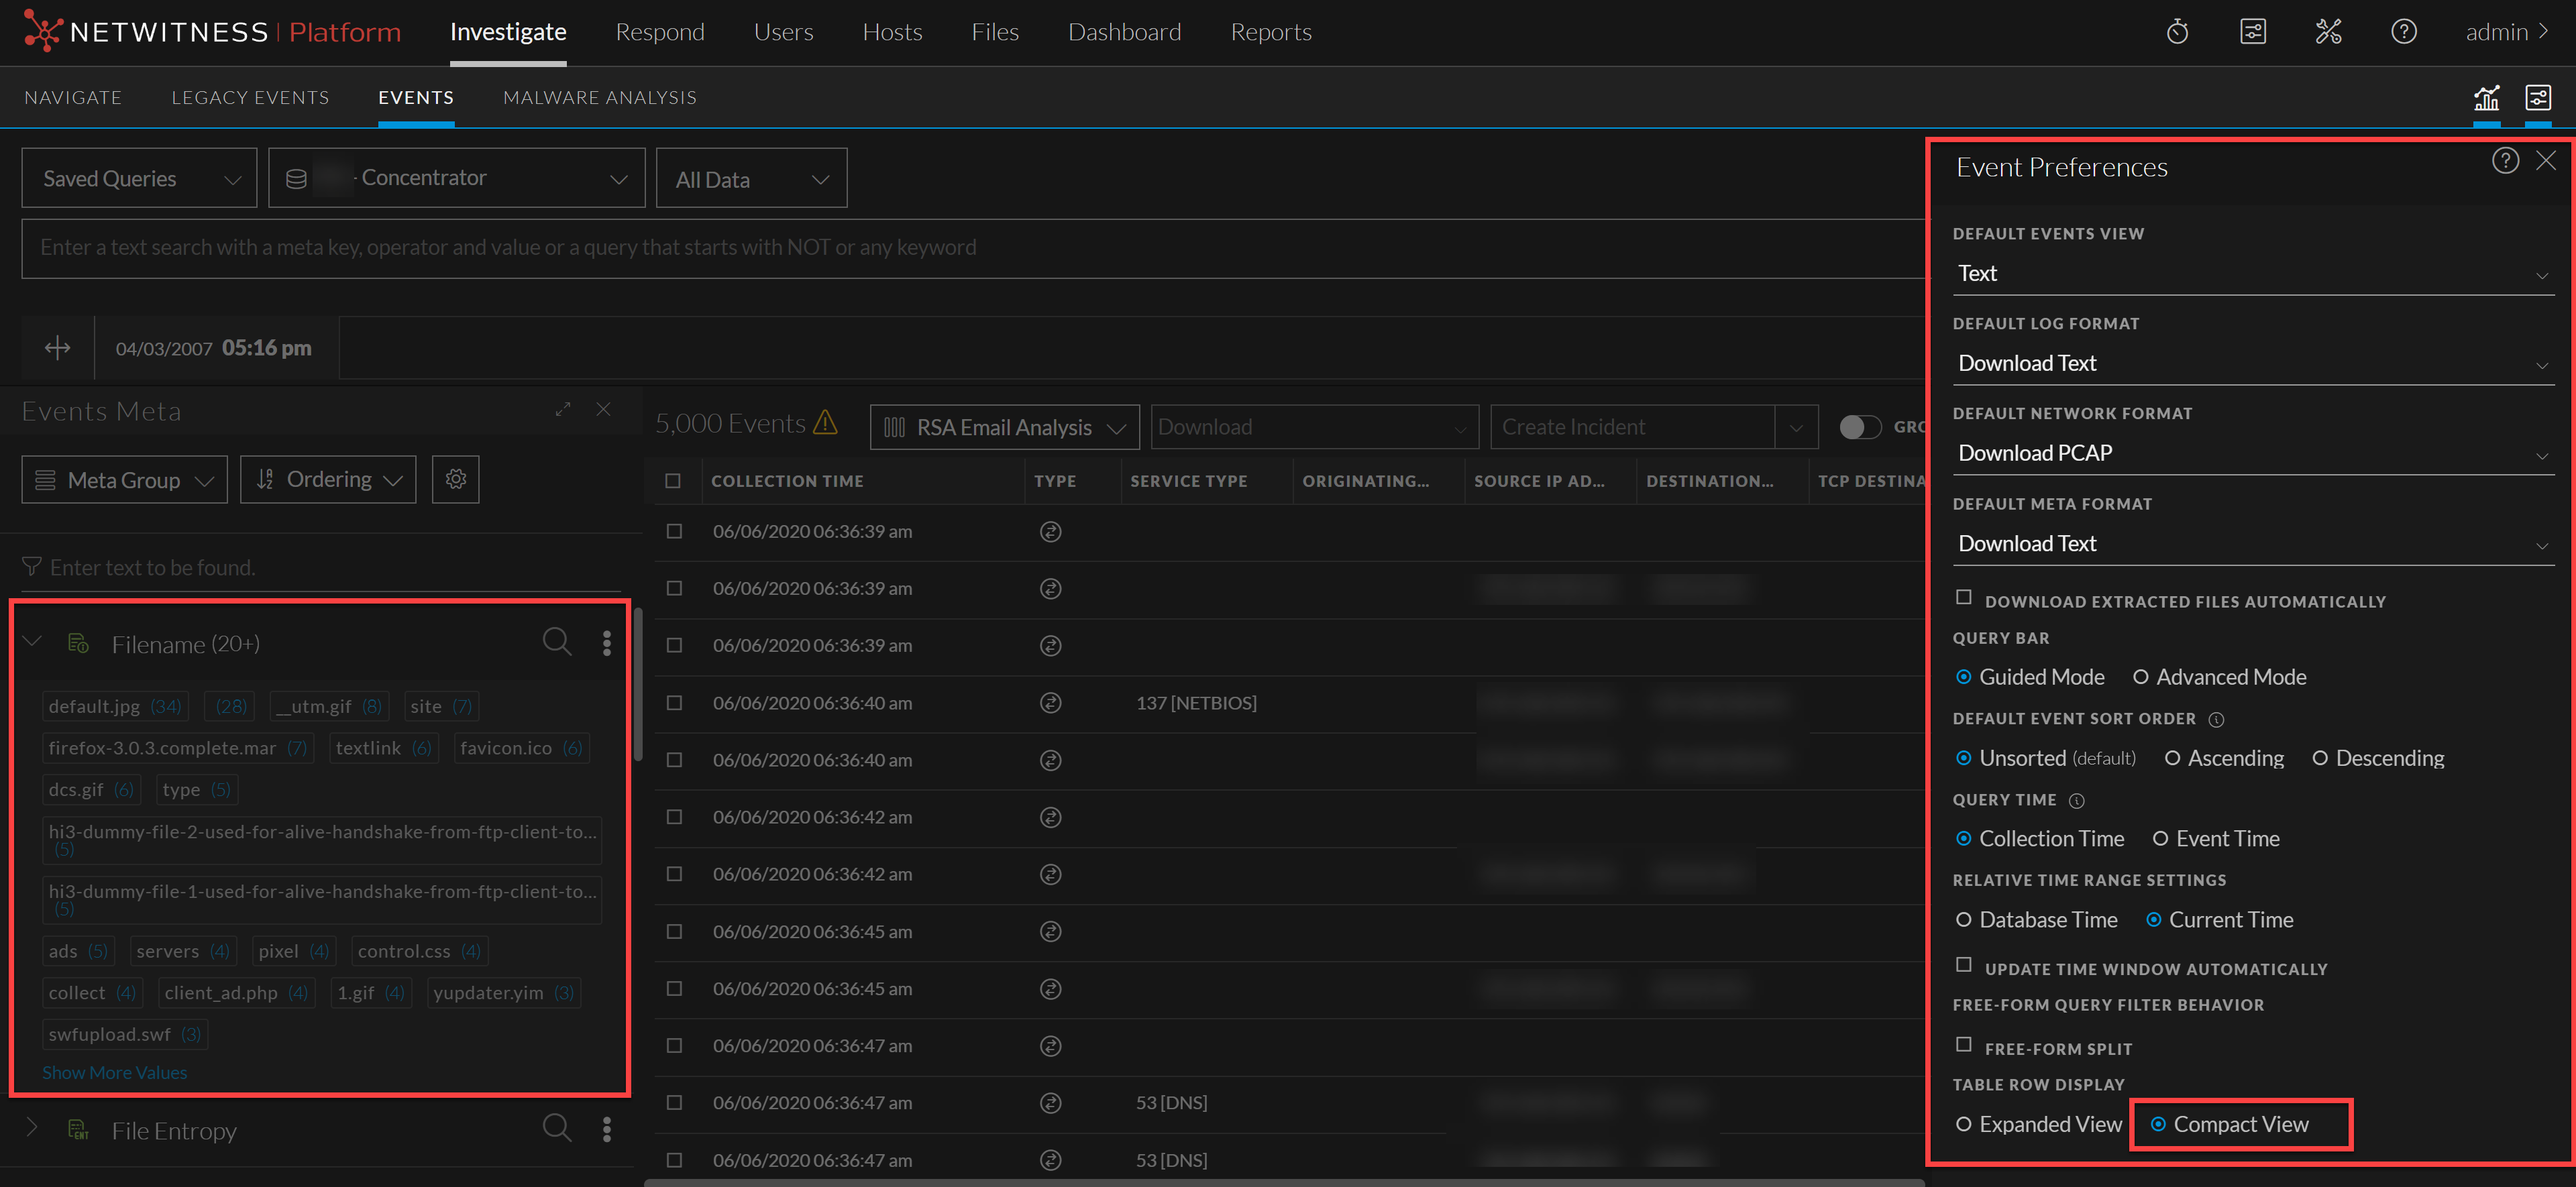This screenshot has height=1187, width=2576.
Task: Select Advanced Mode radio button
Action: coord(2141,678)
